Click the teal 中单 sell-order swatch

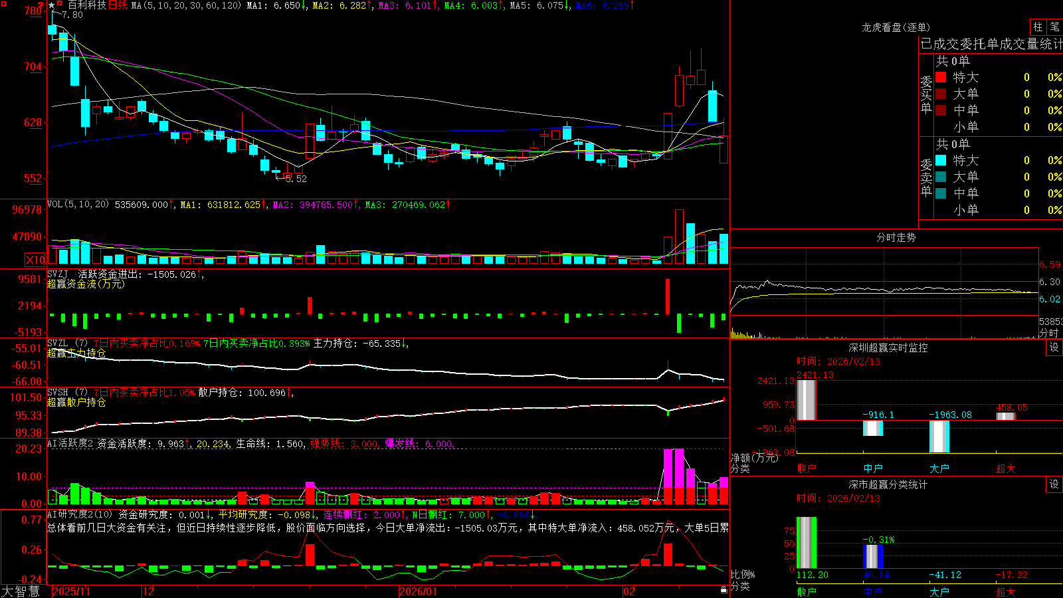point(941,193)
